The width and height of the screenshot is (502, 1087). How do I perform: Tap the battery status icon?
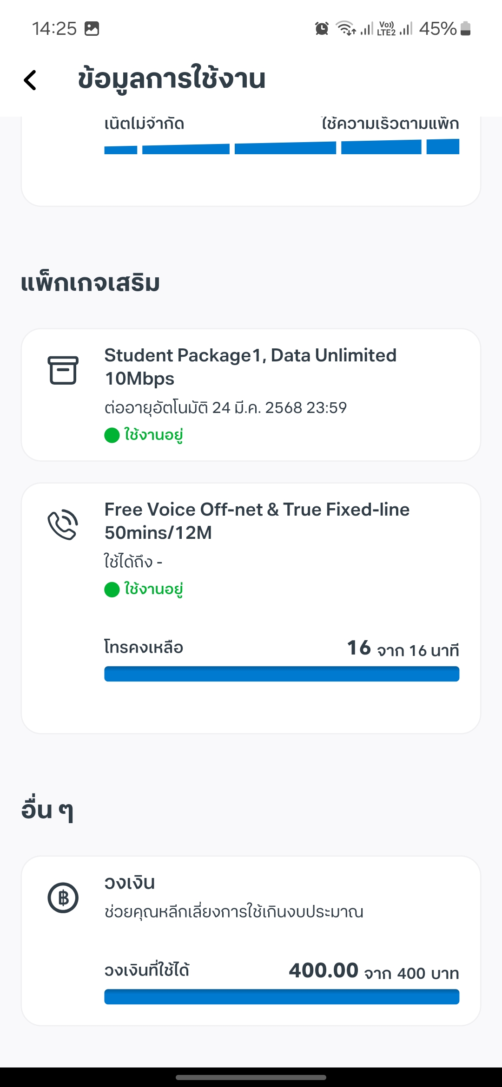pyautogui.click(x=465, y=29)
